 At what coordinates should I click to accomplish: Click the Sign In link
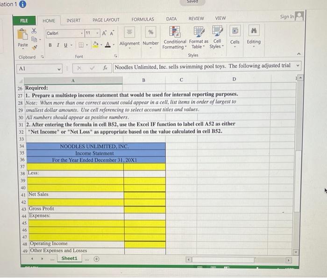(287, 17)
